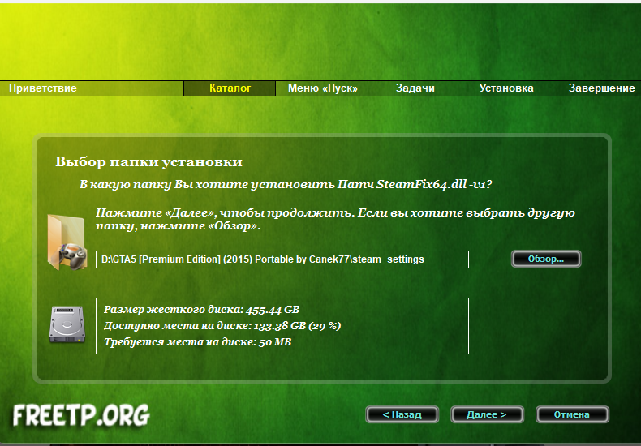Switch to the Задачи step tab
641x446 pixels.
[415, 88]
